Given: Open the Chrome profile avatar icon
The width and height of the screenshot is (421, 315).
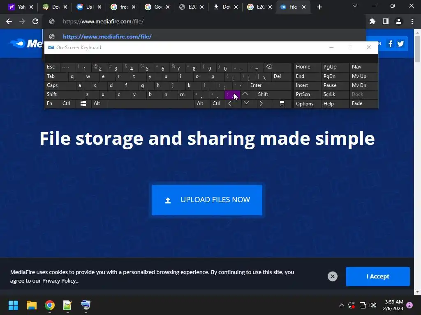Looking at the screenshot, I should point(399,21).
